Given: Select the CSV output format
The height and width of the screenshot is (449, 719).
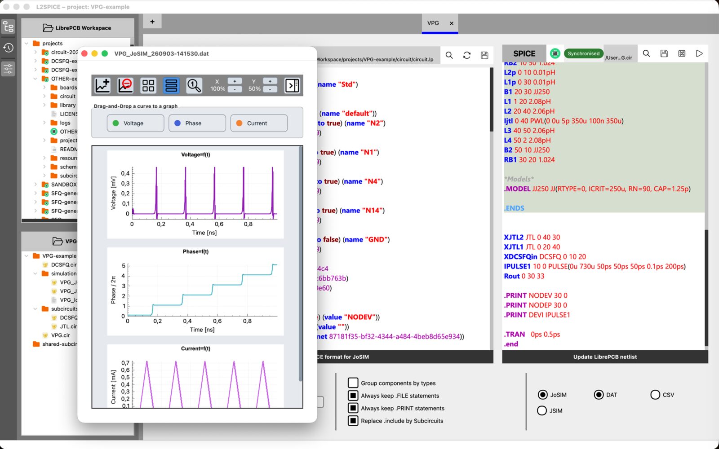Looking at the screenshot, I should coord(655,395).
